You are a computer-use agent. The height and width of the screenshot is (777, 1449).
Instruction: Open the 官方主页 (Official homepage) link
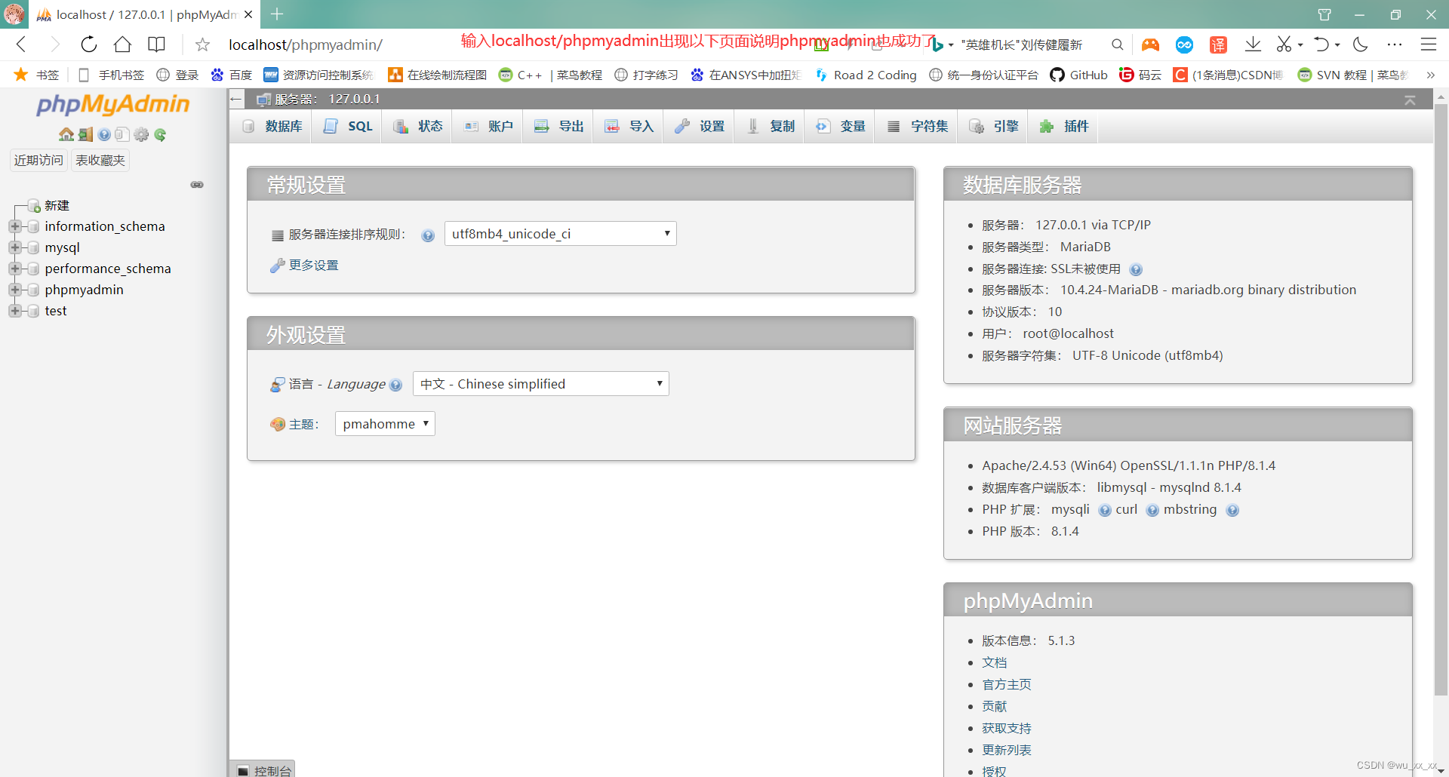(x=1007, y=684)
